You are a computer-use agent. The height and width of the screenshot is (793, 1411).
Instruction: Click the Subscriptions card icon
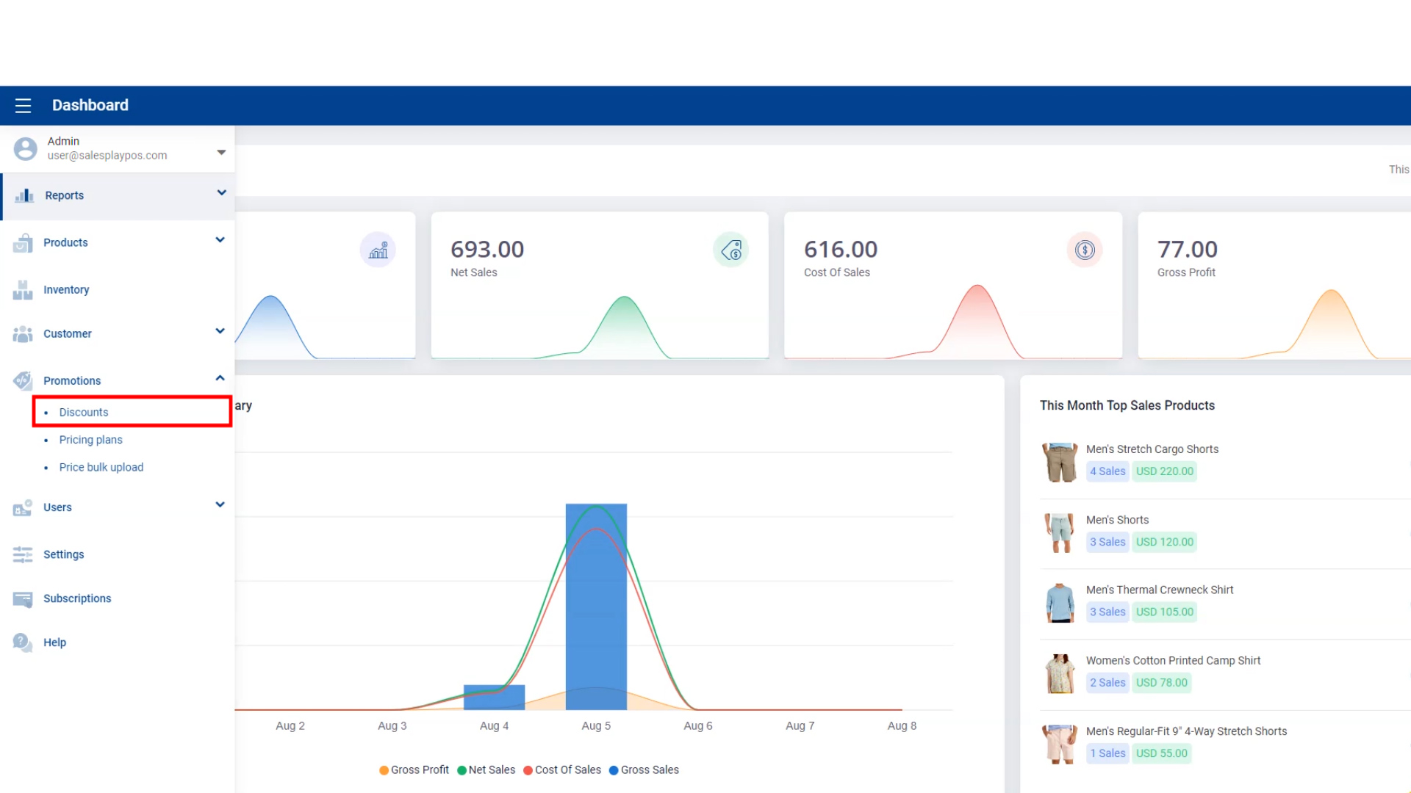point(23,599)
